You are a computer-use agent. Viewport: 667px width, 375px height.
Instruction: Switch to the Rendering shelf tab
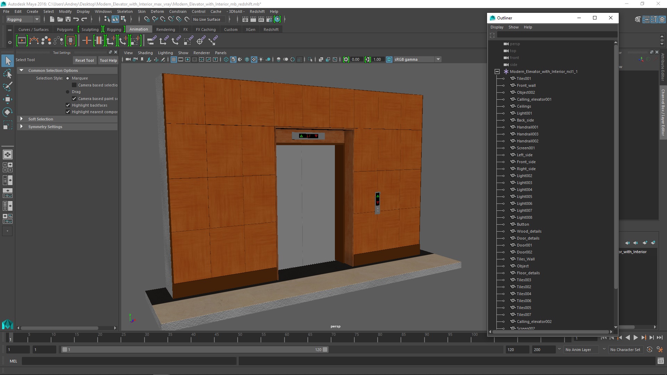pos(165,30)
